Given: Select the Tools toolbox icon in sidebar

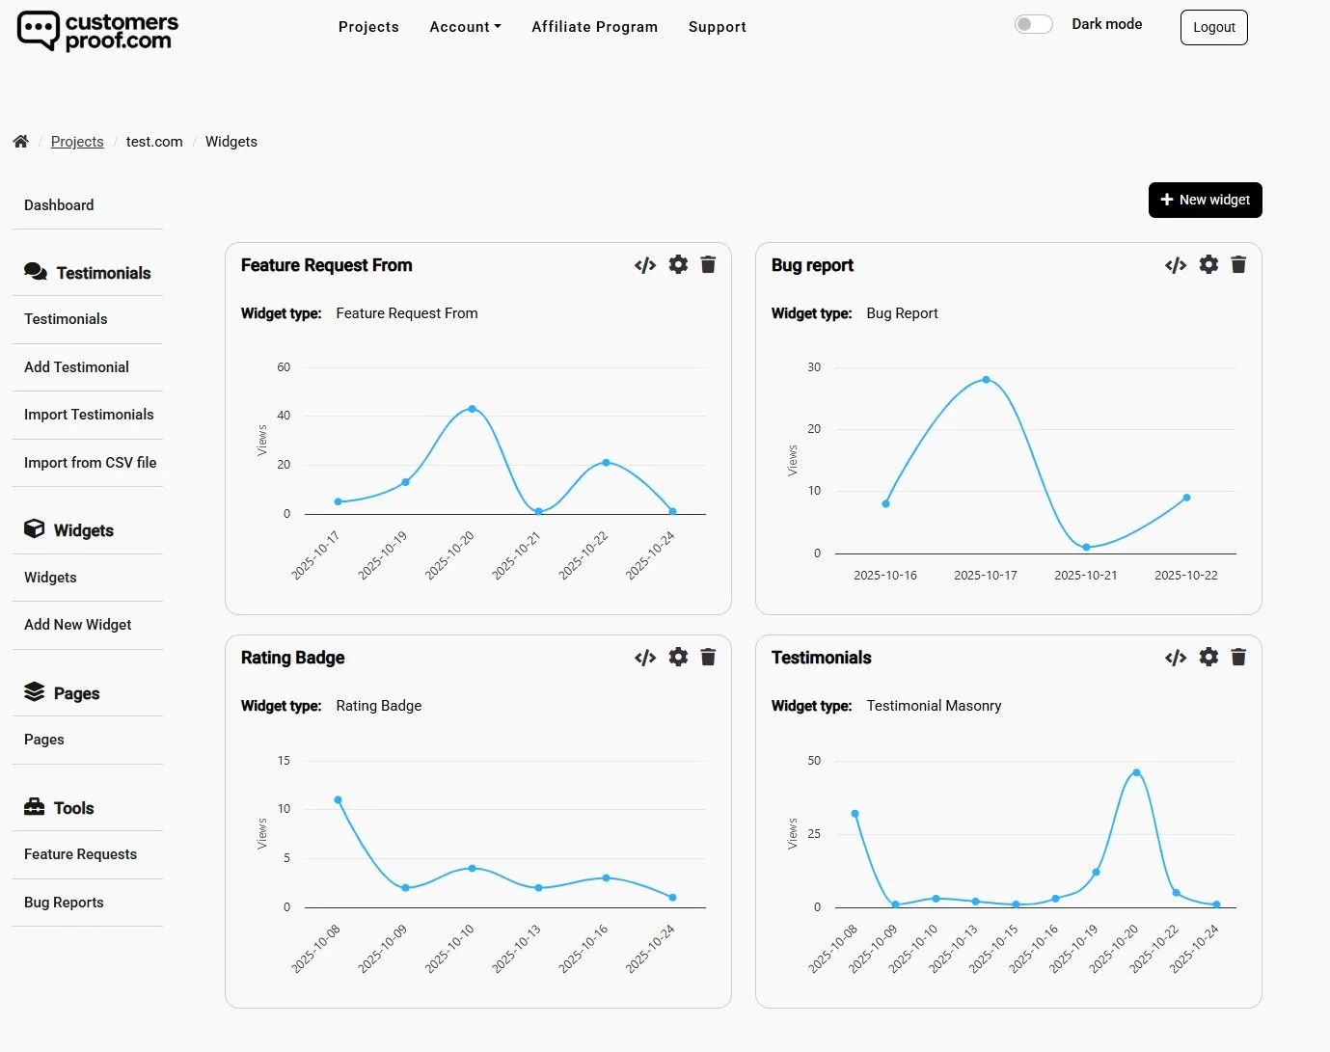Looking at the screenshot, I should coord(35,807).
